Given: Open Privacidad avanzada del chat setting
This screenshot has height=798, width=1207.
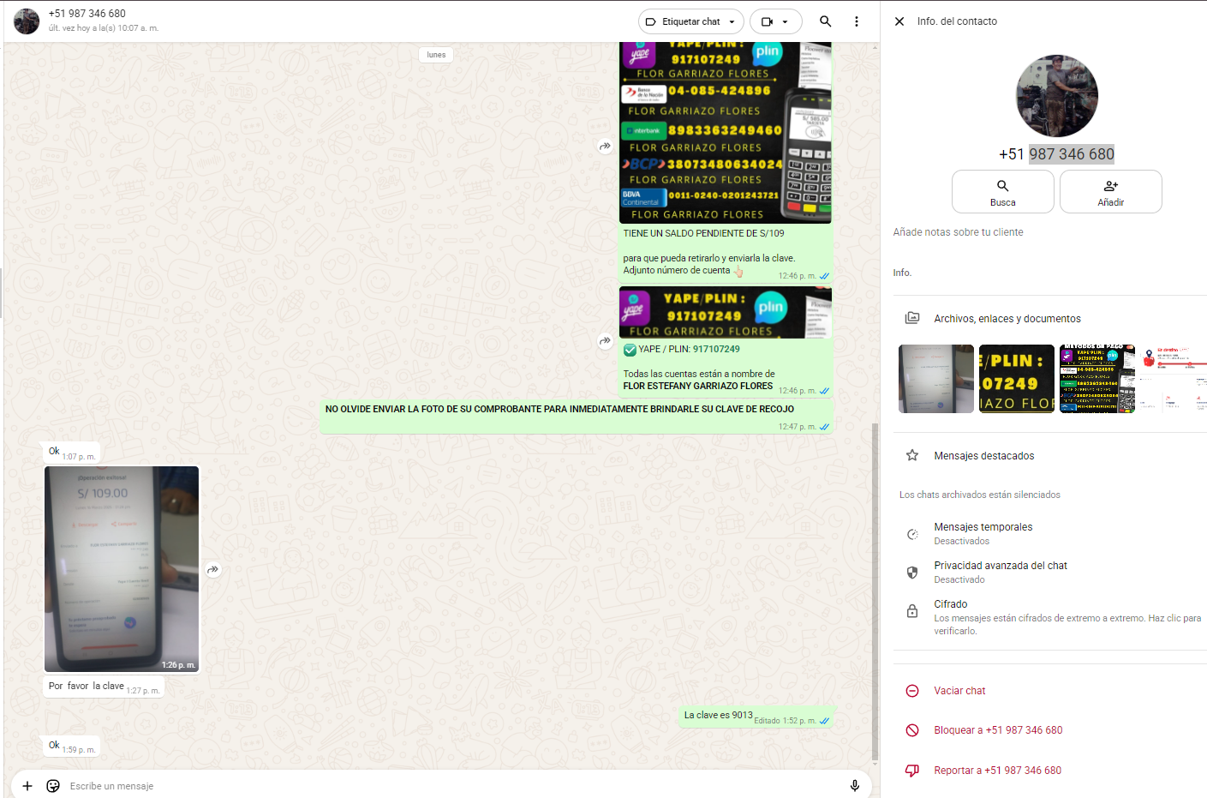Looking at the screenshot, I should [1000, 572].
